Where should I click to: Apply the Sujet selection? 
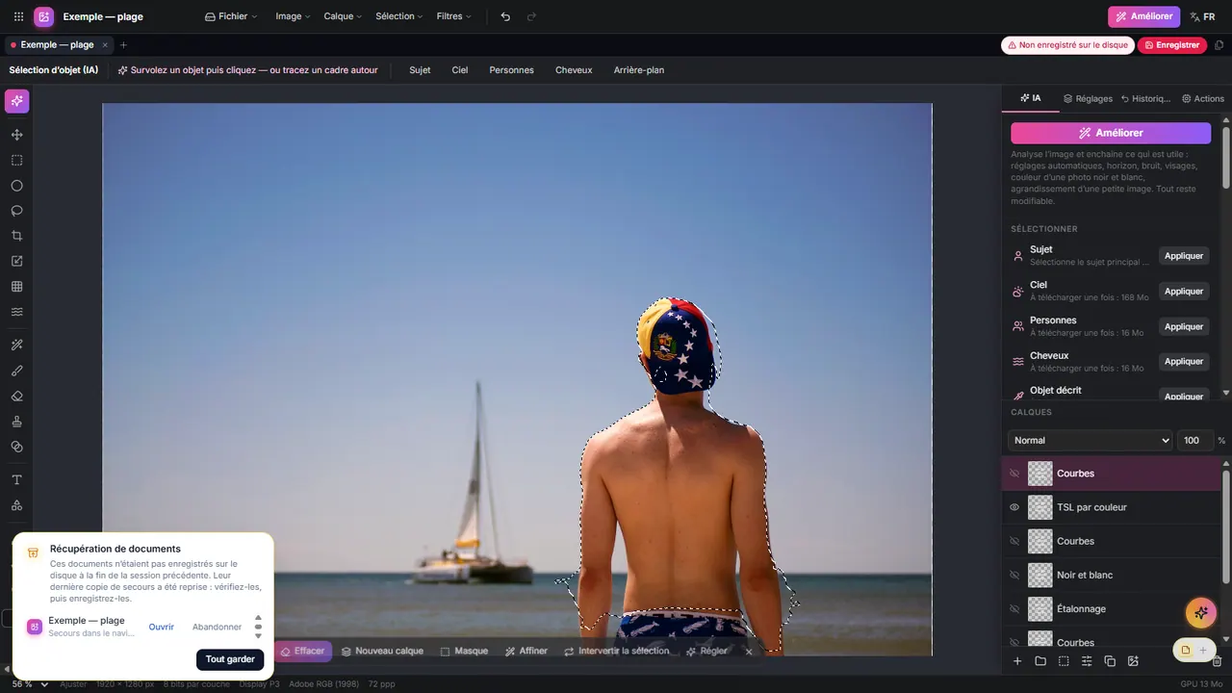(1184, 256)
